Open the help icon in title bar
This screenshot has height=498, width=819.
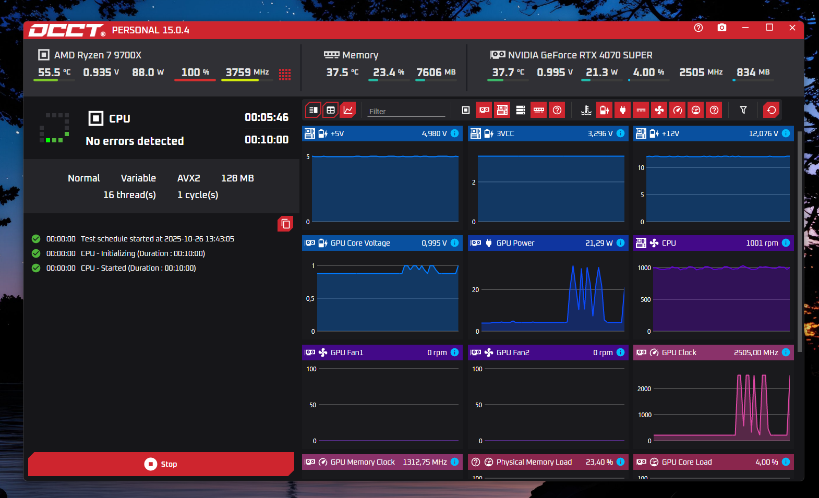698,28
